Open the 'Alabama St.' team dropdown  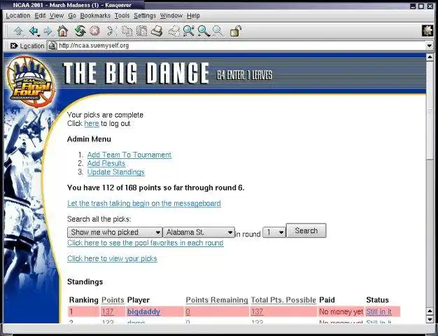pos(199,232)
